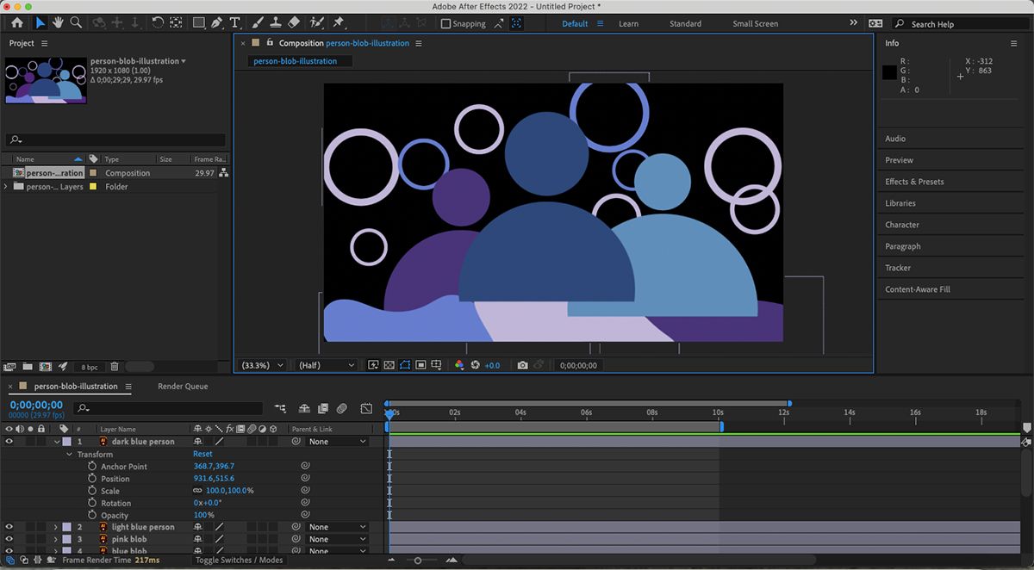
Task: Open the Half resolution dropdown
Action: click(x=324, y=365)
